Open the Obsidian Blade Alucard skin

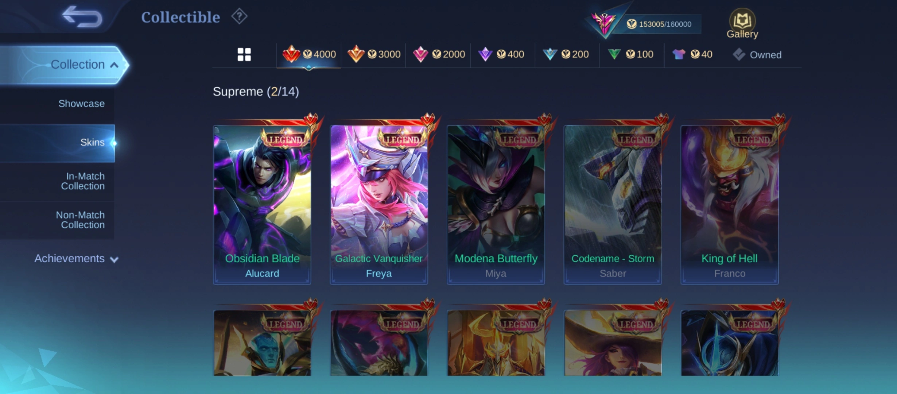coord(262,205)
